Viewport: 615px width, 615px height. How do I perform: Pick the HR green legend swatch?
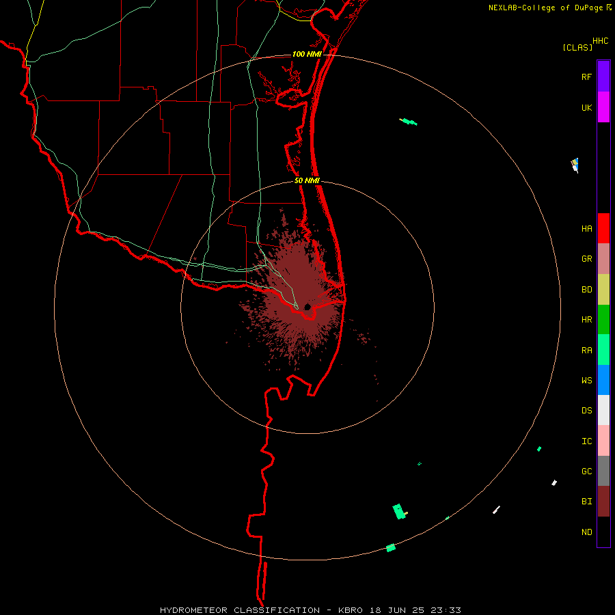[x=603, y=320]
